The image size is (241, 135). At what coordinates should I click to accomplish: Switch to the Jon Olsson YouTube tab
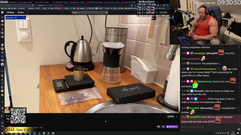coord(43,2)
